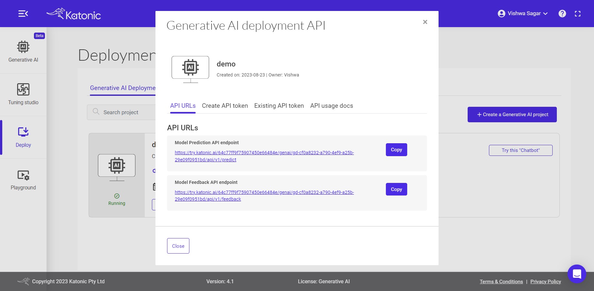Open the chat support bubble

[x=577, y=274]
